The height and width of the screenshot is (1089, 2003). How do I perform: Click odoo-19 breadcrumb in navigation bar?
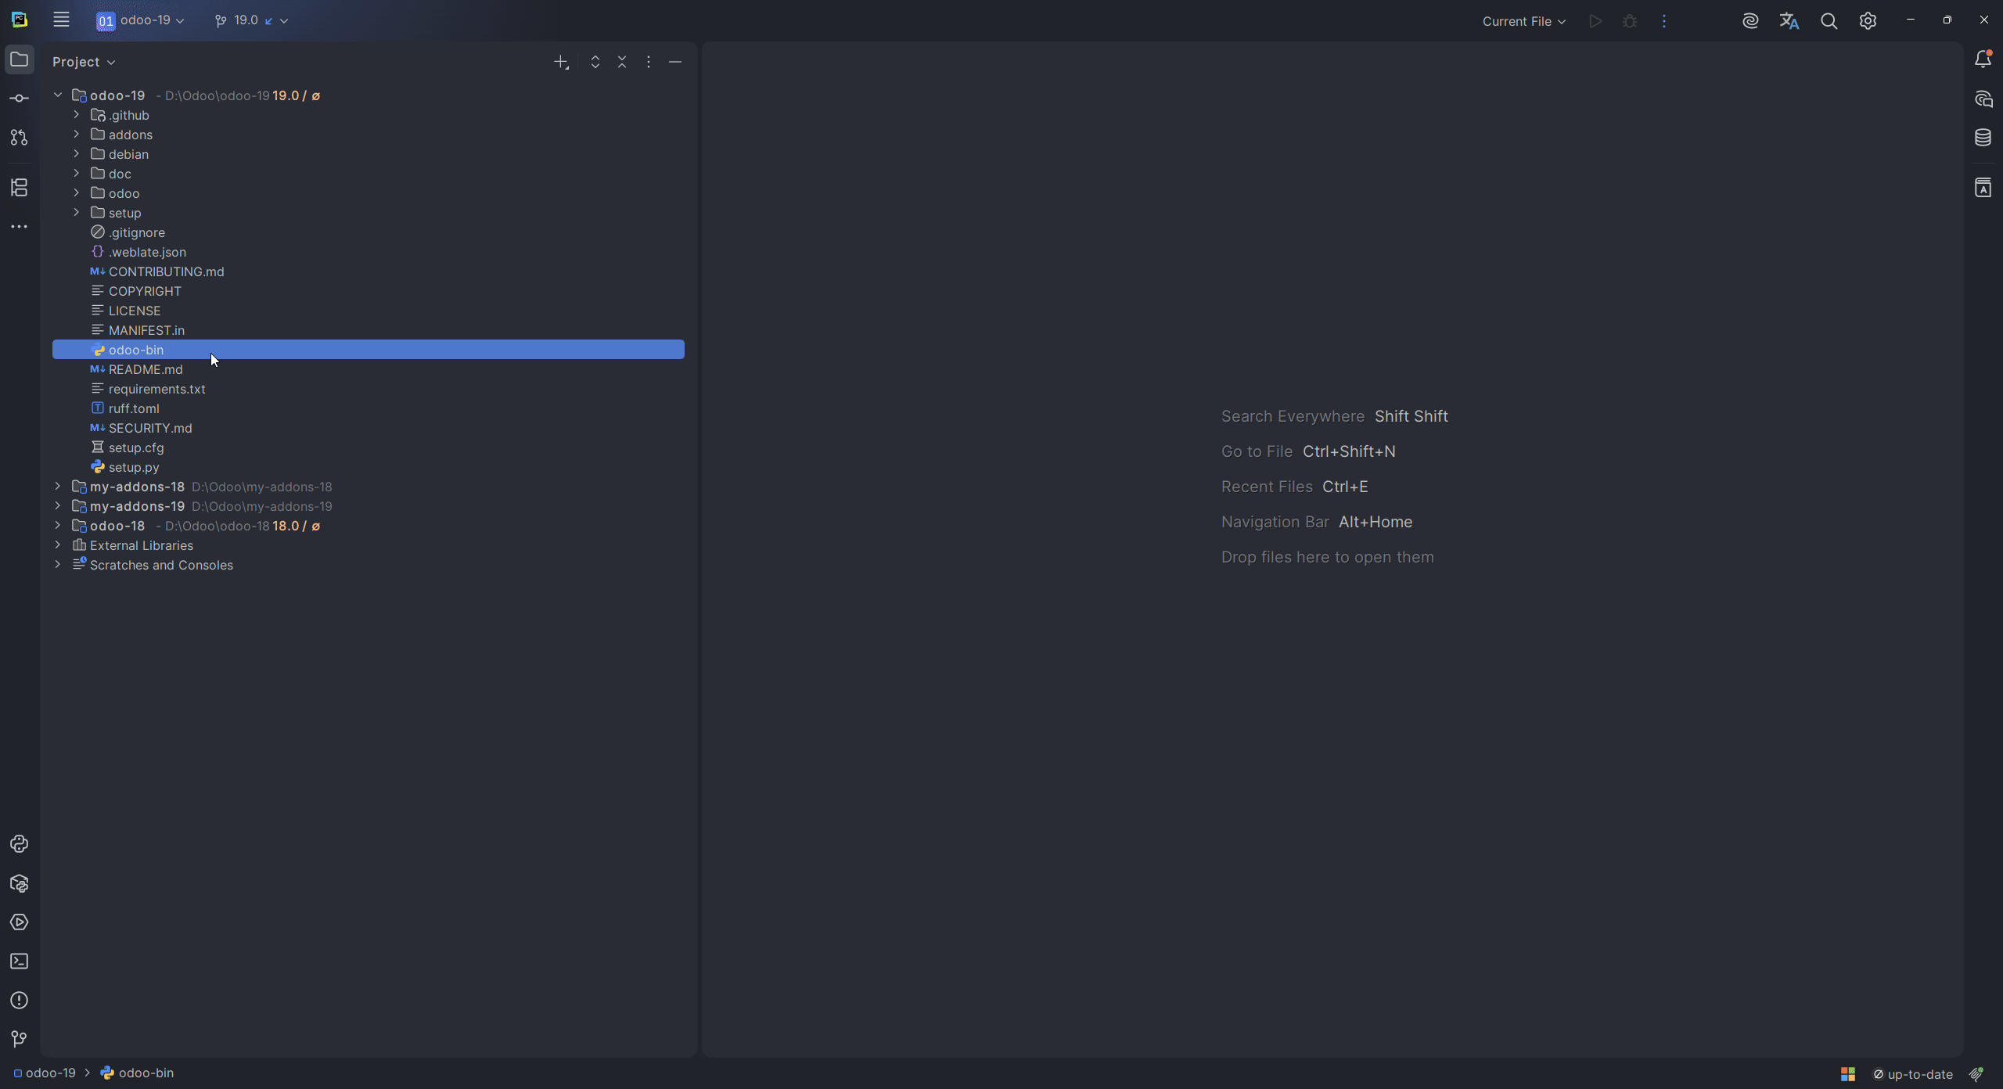click(45, 1073)
